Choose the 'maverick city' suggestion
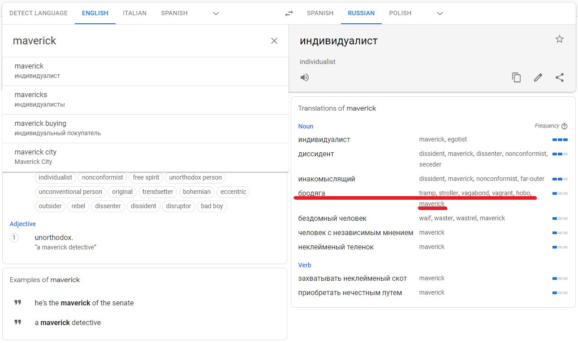This screenshot has height=343, width=578. (x=146, y=157)
